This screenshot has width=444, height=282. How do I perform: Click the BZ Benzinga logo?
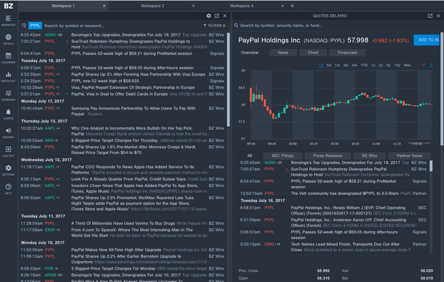(x=8, y=6)
